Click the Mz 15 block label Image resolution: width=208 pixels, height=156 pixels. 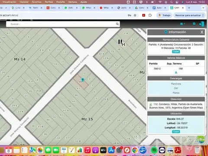pos(87,119)
